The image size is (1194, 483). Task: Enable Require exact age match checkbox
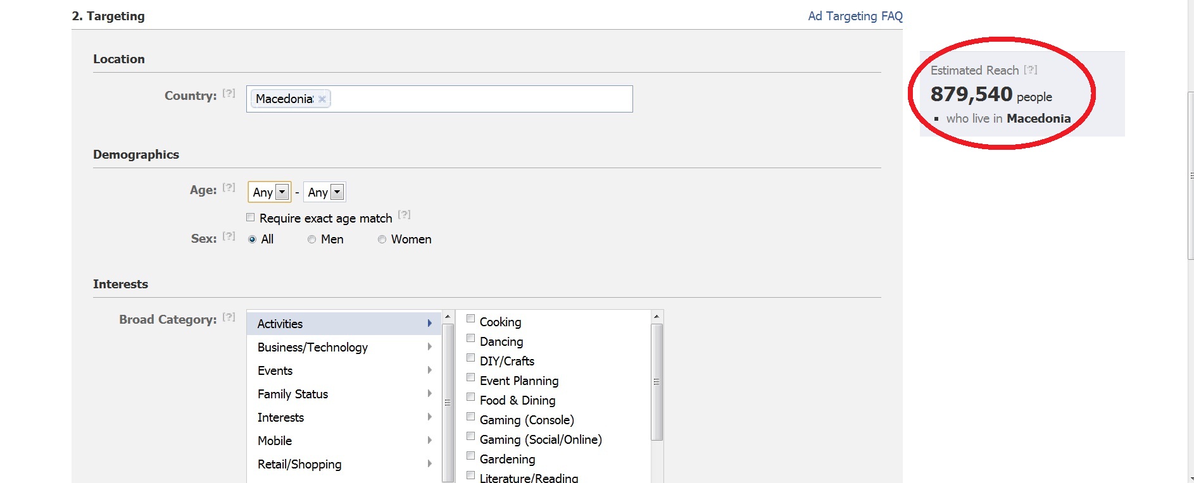[251, 217]
